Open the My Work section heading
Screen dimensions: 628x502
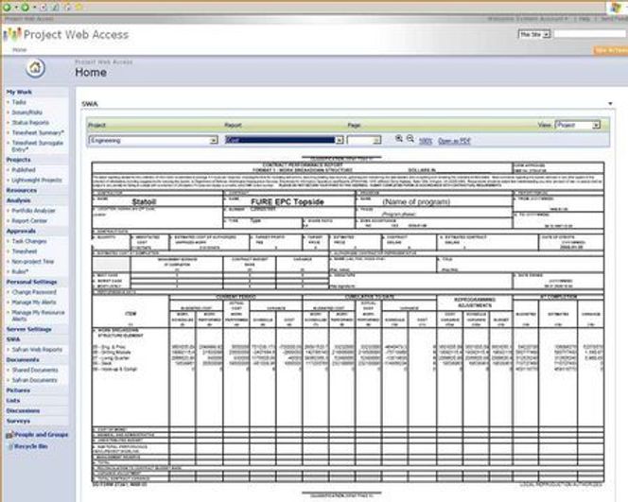[x=19, y=92]
